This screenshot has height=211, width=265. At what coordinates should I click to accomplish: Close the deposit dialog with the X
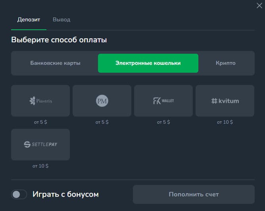coord(259,6)
